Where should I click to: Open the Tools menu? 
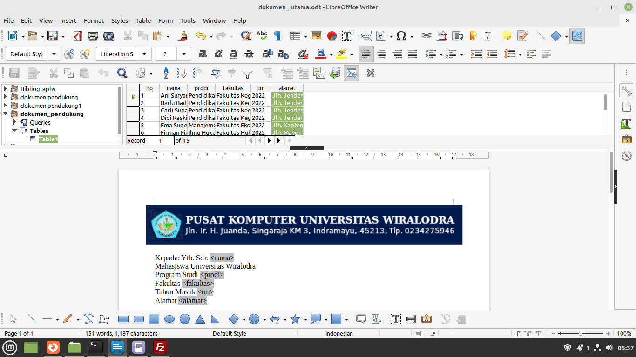[188, 20]
